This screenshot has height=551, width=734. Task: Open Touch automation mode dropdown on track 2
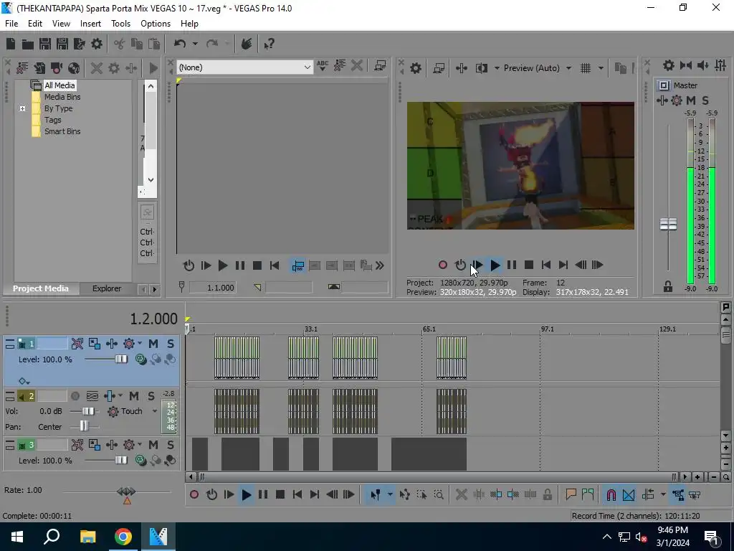(x=155, y=411)
